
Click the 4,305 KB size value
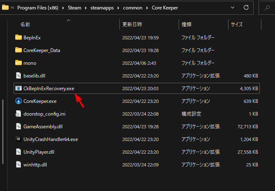click(249, 89)
